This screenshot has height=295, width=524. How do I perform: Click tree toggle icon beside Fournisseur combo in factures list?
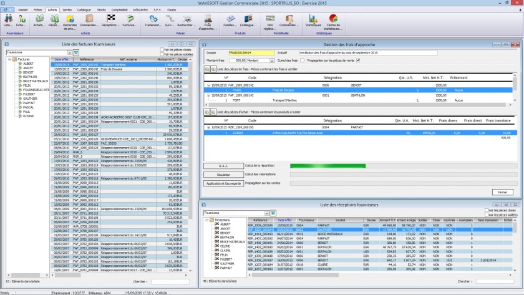tap(76, 52)
